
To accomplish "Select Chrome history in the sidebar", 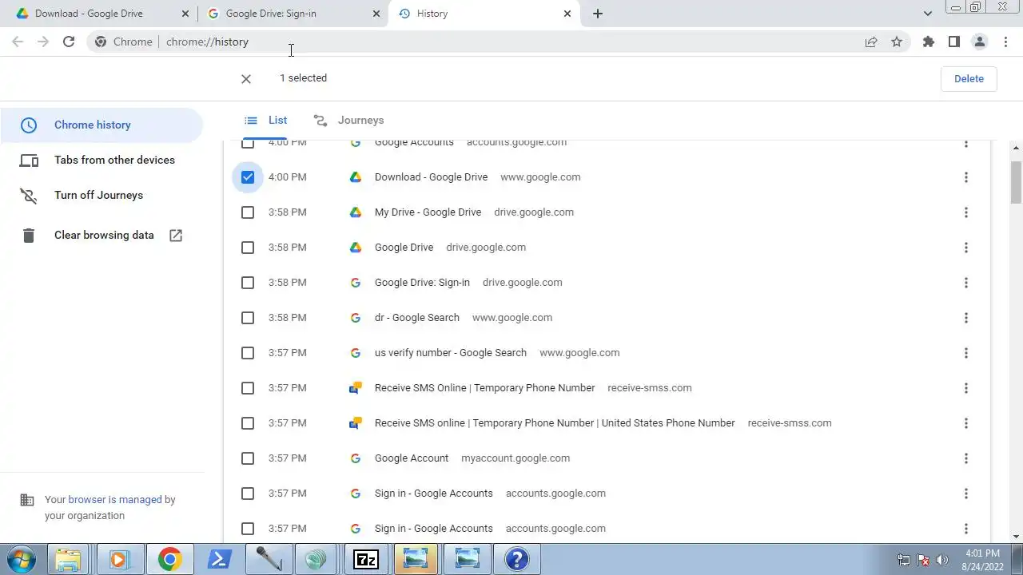I will (102, 125).
